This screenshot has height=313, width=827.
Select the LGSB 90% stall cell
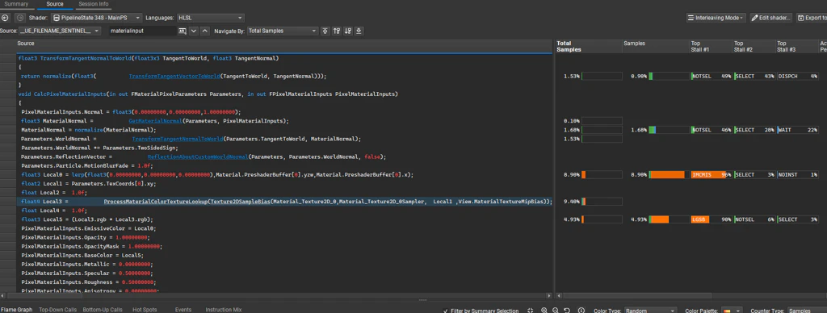point(712,219)
